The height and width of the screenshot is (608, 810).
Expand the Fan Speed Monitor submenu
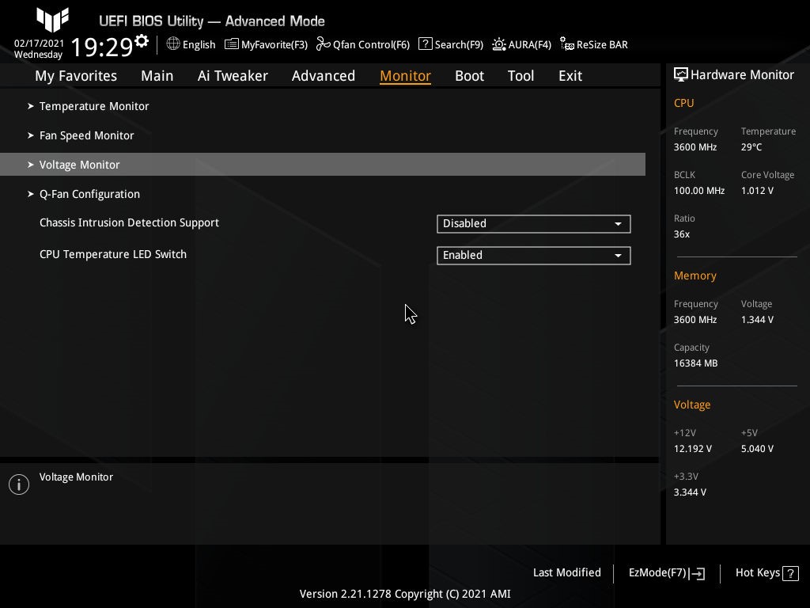[86, 135]
